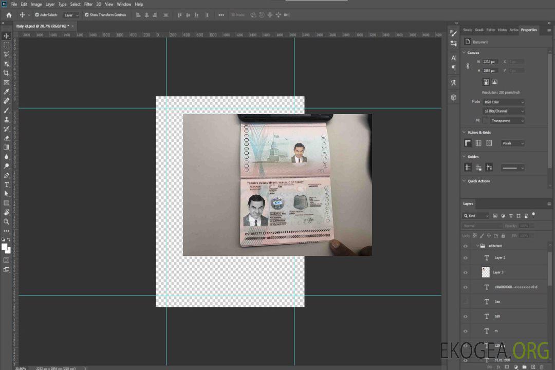Click the foreground color swatch

click(x=5, y=247)
